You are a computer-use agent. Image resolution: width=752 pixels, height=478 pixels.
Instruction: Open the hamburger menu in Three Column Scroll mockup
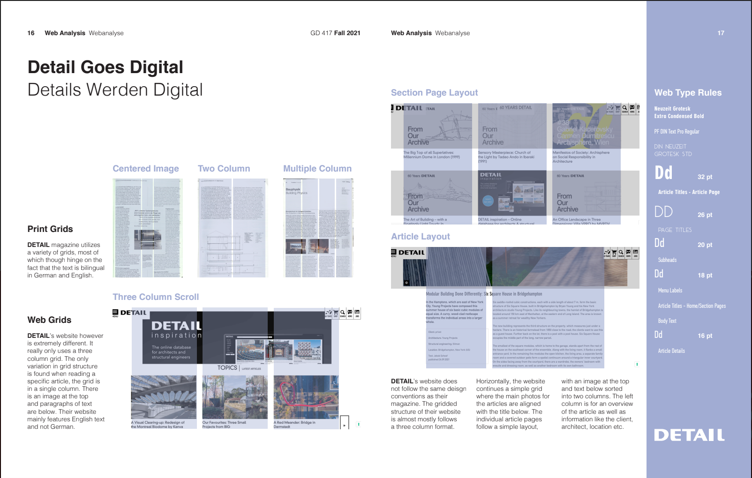tap(115, 313)
